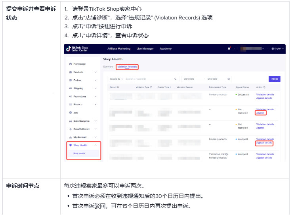Expand the Products menu chevron
Image resolution: width=290 pixels, height=215 pixels.
[x=95, y=72]
